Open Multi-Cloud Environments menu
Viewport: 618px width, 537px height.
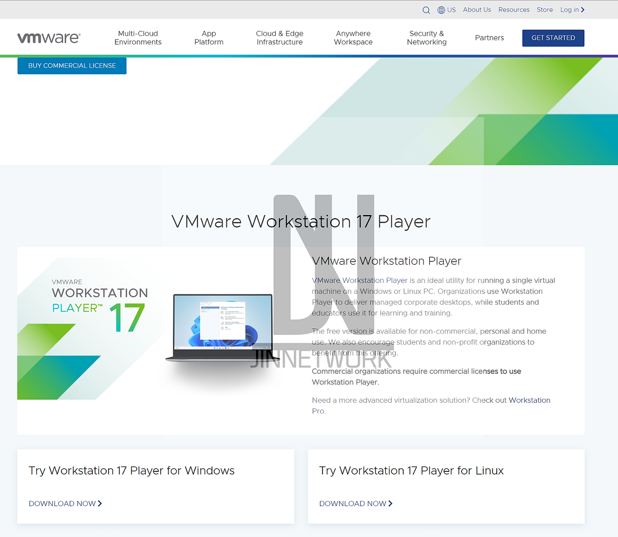coord(138,38)
